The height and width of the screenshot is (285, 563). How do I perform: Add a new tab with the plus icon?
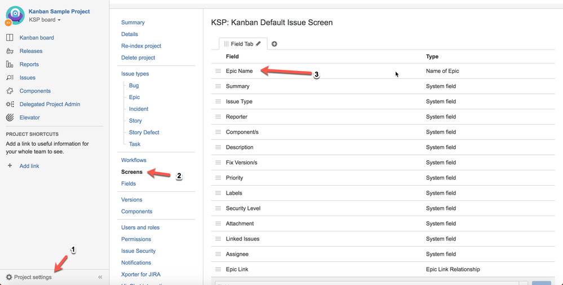click(274, 44)
